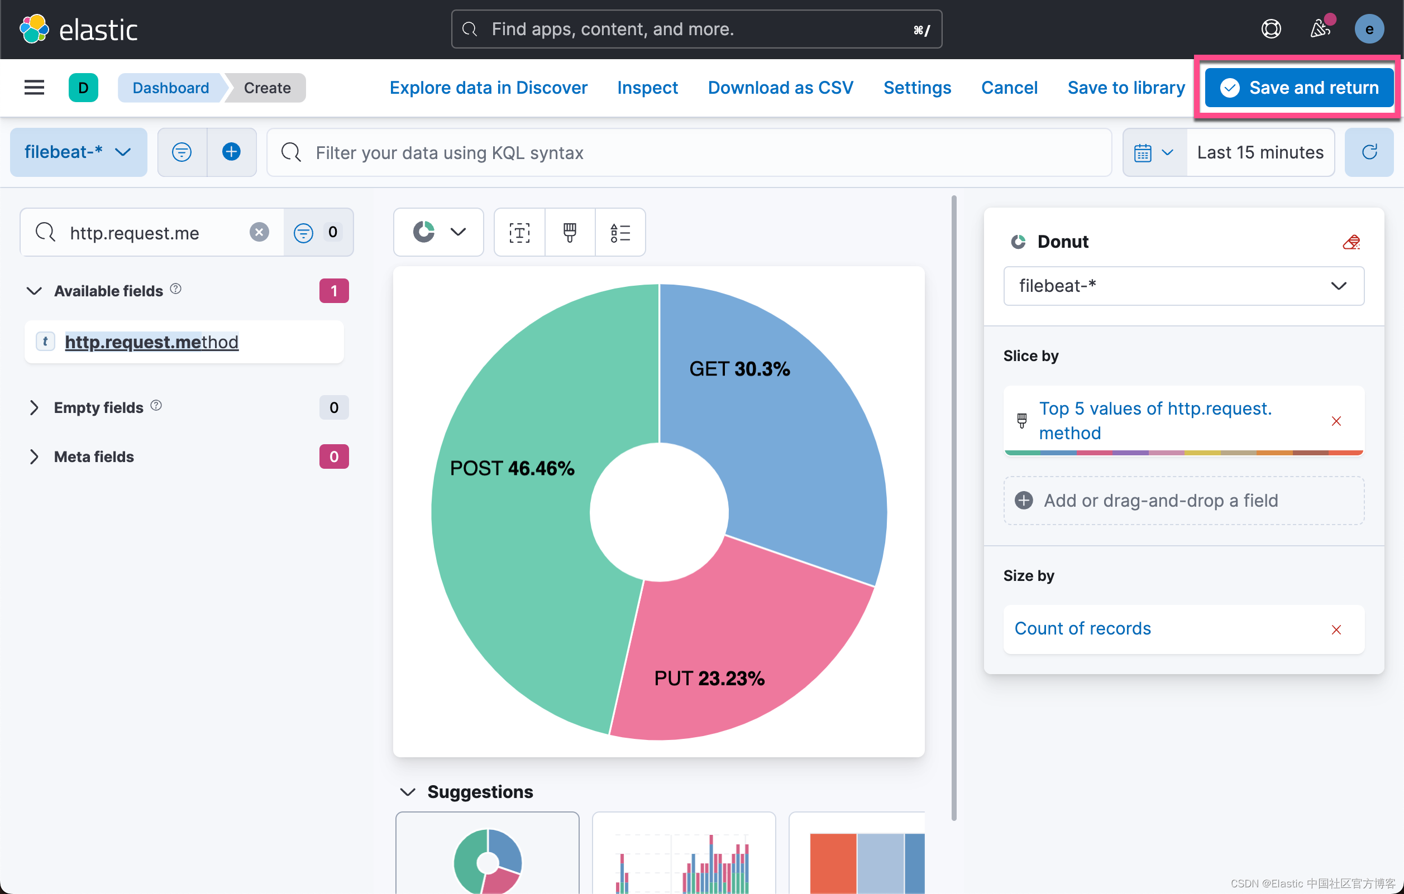Open the legend settings icon

point(620,232)
